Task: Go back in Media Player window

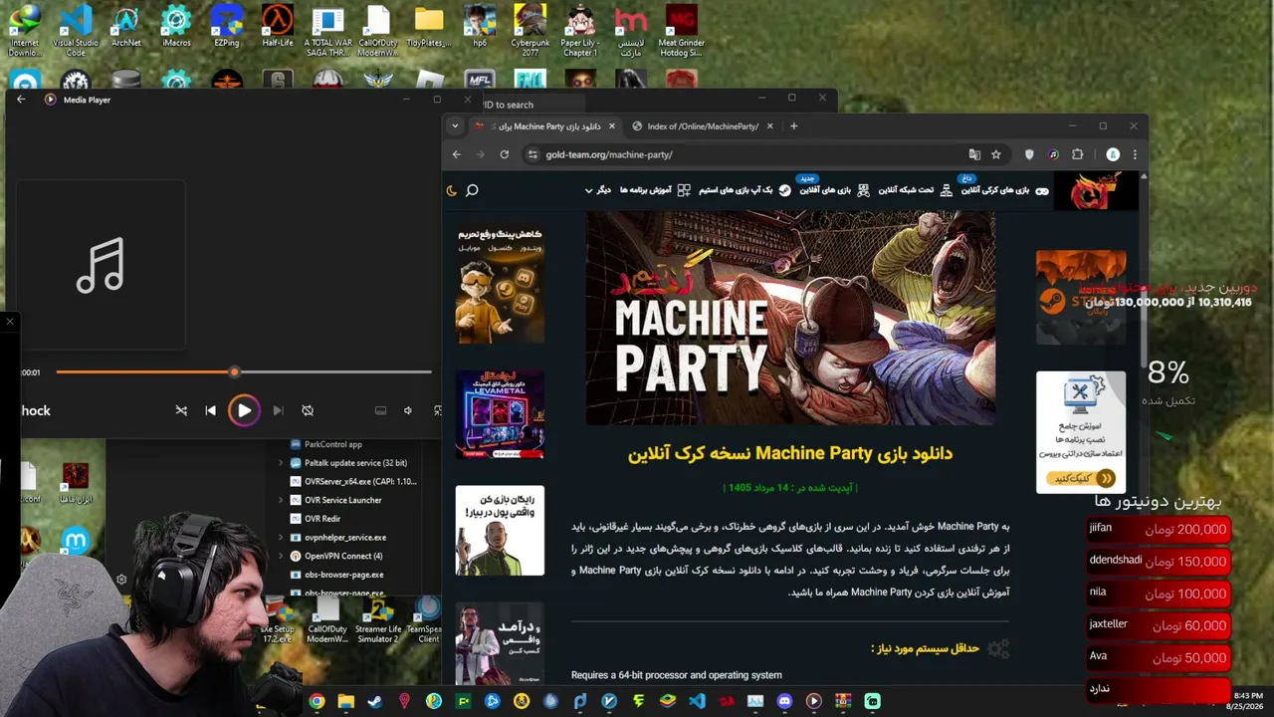Action: [21, 100]
